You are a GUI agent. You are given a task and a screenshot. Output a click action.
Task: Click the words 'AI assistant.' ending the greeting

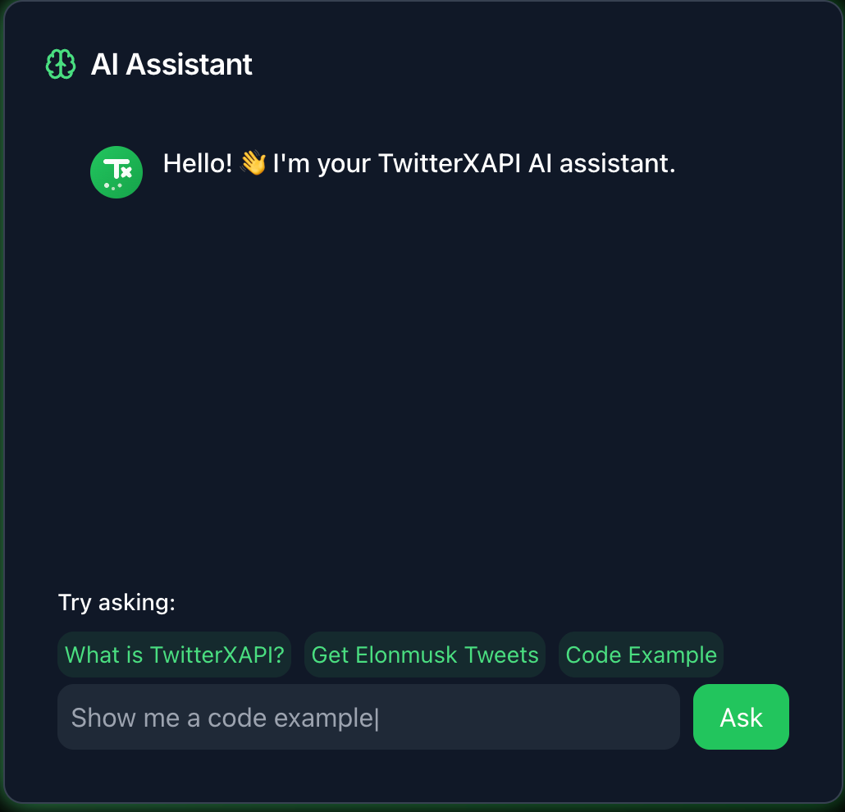[x=601, y=163]
